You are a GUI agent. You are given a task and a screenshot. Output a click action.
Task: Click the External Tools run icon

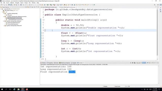click(54, 5)
